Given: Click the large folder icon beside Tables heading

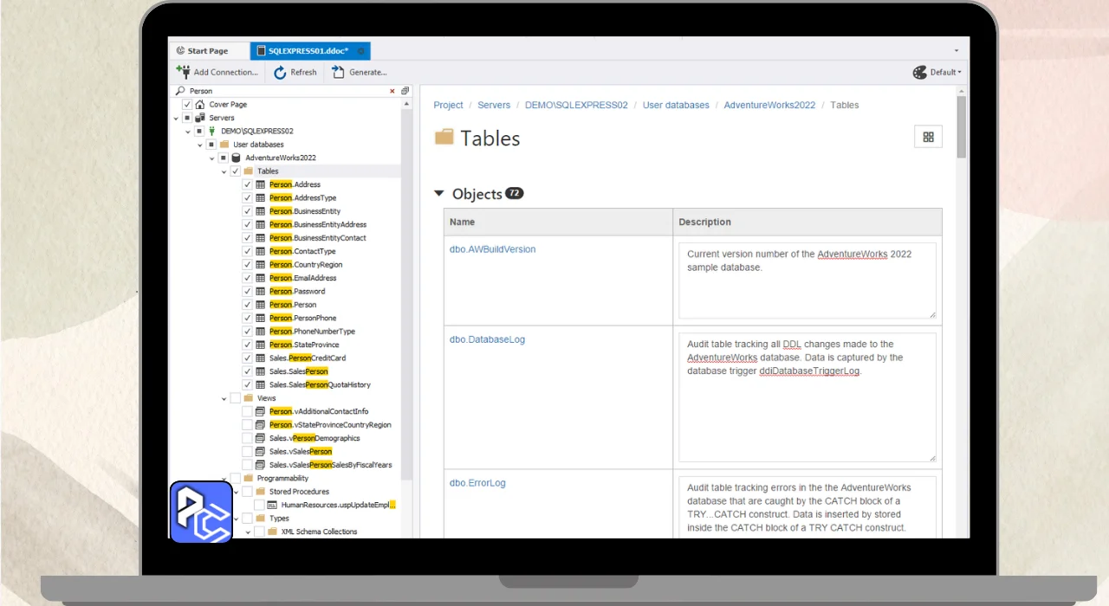Looking at the screenshot, I should [x=444, y=137].
